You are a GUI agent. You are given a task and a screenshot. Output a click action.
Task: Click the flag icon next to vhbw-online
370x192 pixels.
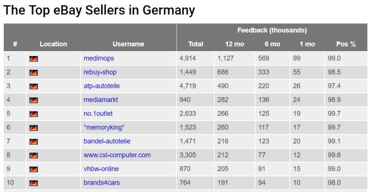point(34,170)
